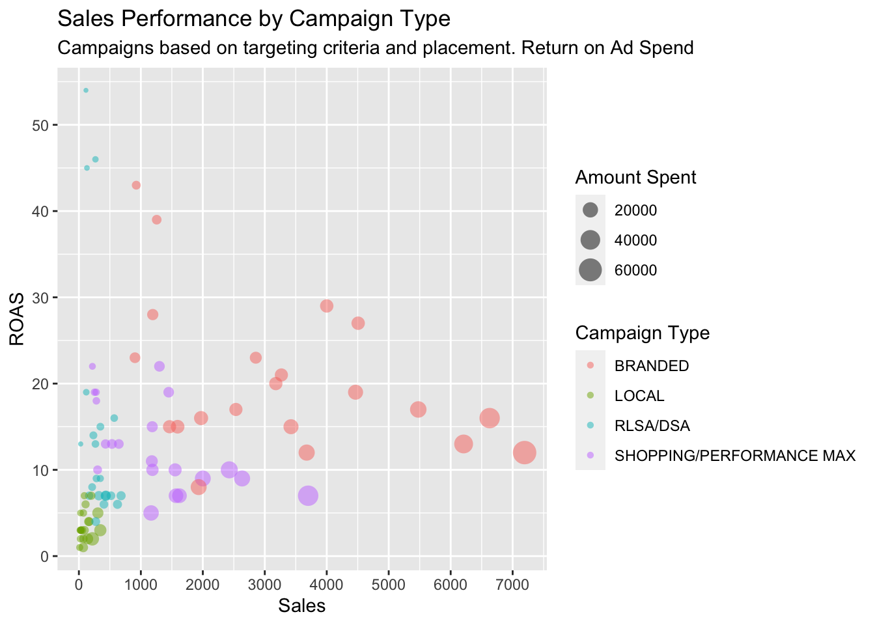Click the "Amount Spent" legend heading
The width and height of the screenshot is (875, 625).
tap(635, 177)
